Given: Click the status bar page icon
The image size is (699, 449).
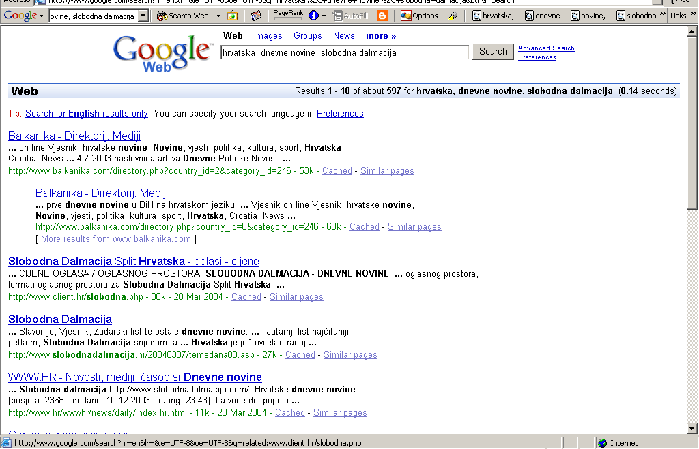Looking at the screenshot, I should (5, 443).
